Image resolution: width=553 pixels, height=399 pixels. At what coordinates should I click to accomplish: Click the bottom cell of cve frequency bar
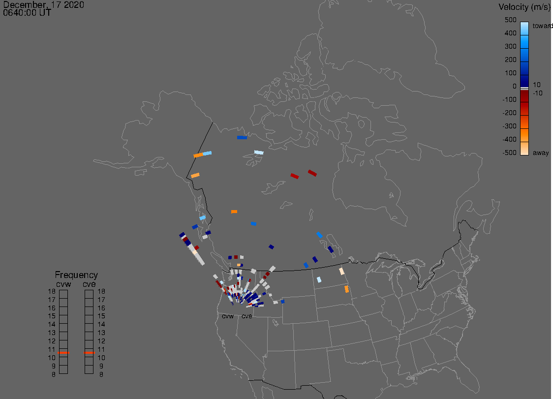(89, 369)
